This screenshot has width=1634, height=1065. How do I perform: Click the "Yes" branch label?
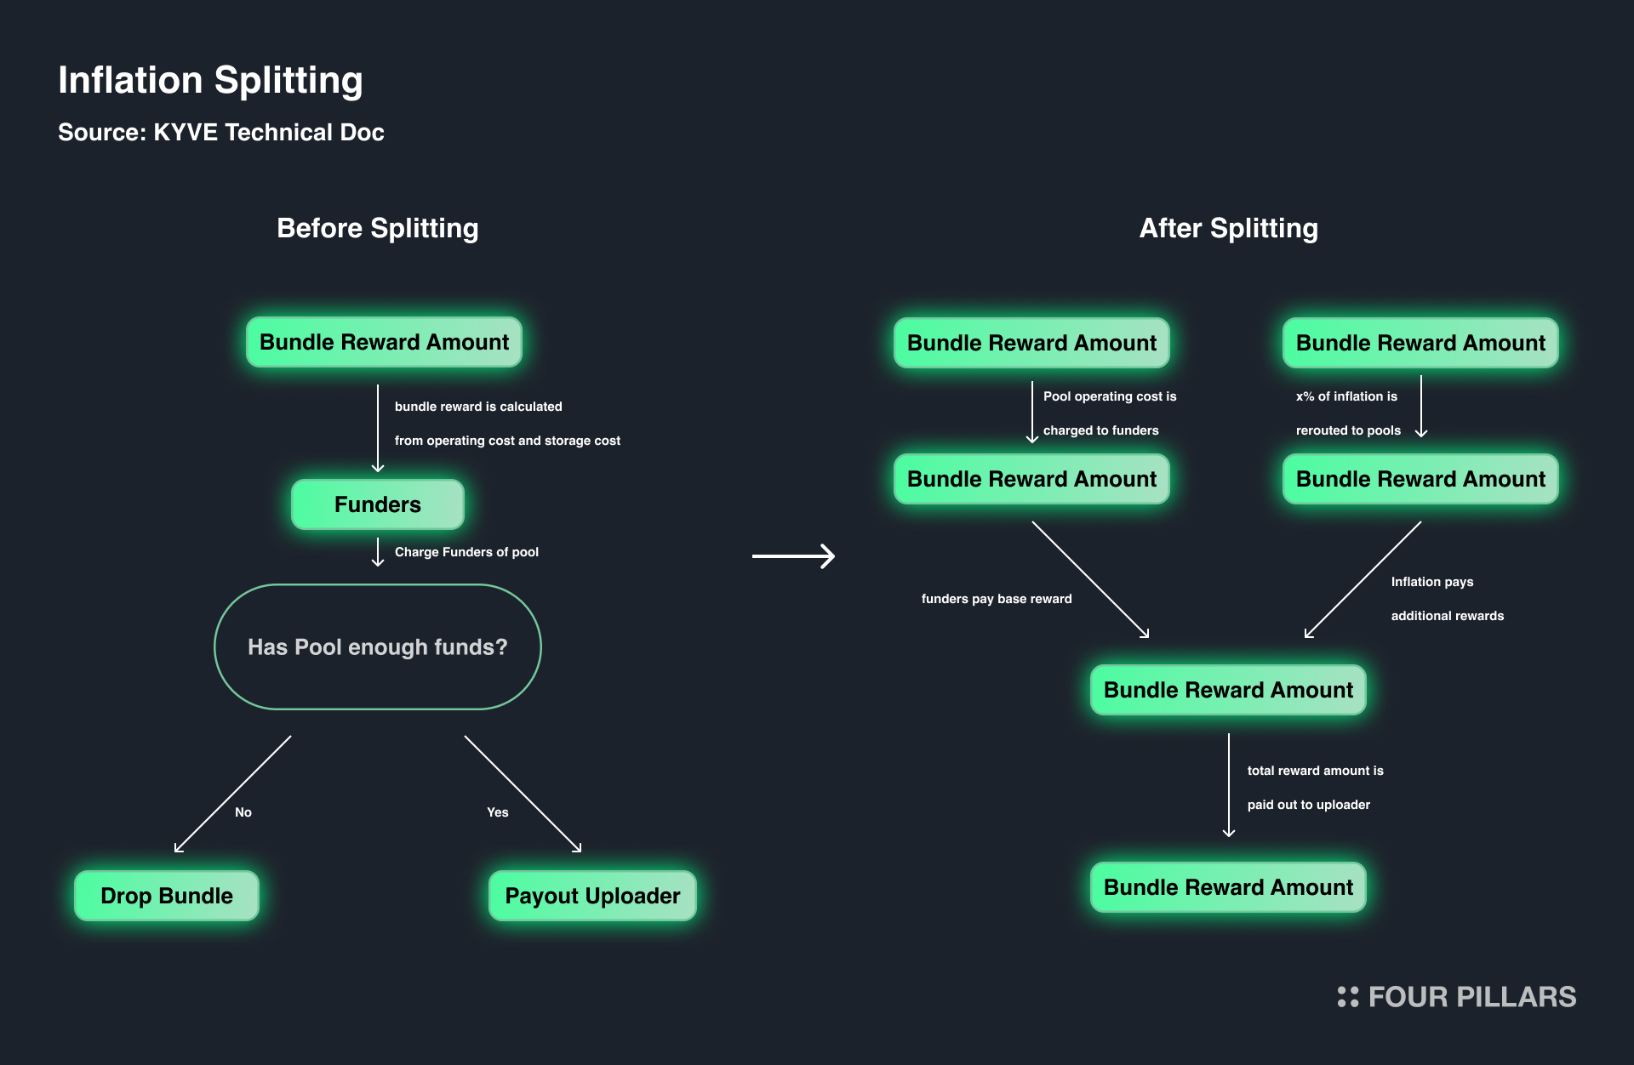click(498, 812)
